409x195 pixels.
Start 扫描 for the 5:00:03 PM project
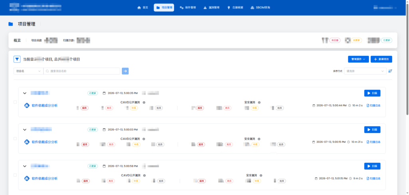click(x=372, y=129)
